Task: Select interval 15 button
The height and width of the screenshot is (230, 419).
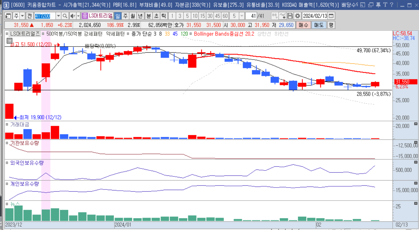Action: click(203, 16)
